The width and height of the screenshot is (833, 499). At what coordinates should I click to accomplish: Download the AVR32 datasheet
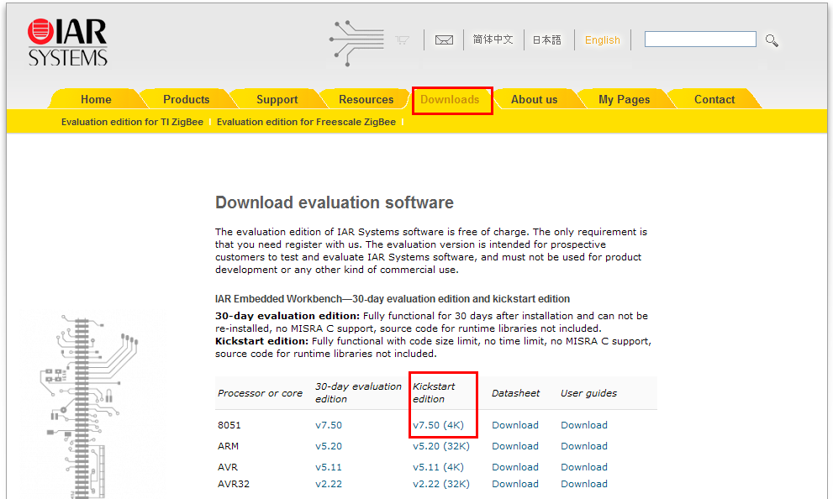click(515, 484)
